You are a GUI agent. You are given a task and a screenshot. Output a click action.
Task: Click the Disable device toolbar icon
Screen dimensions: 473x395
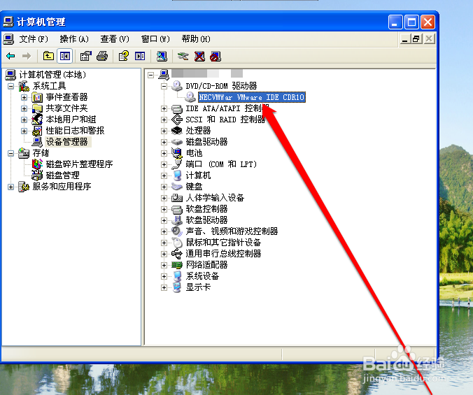(216, 56)
